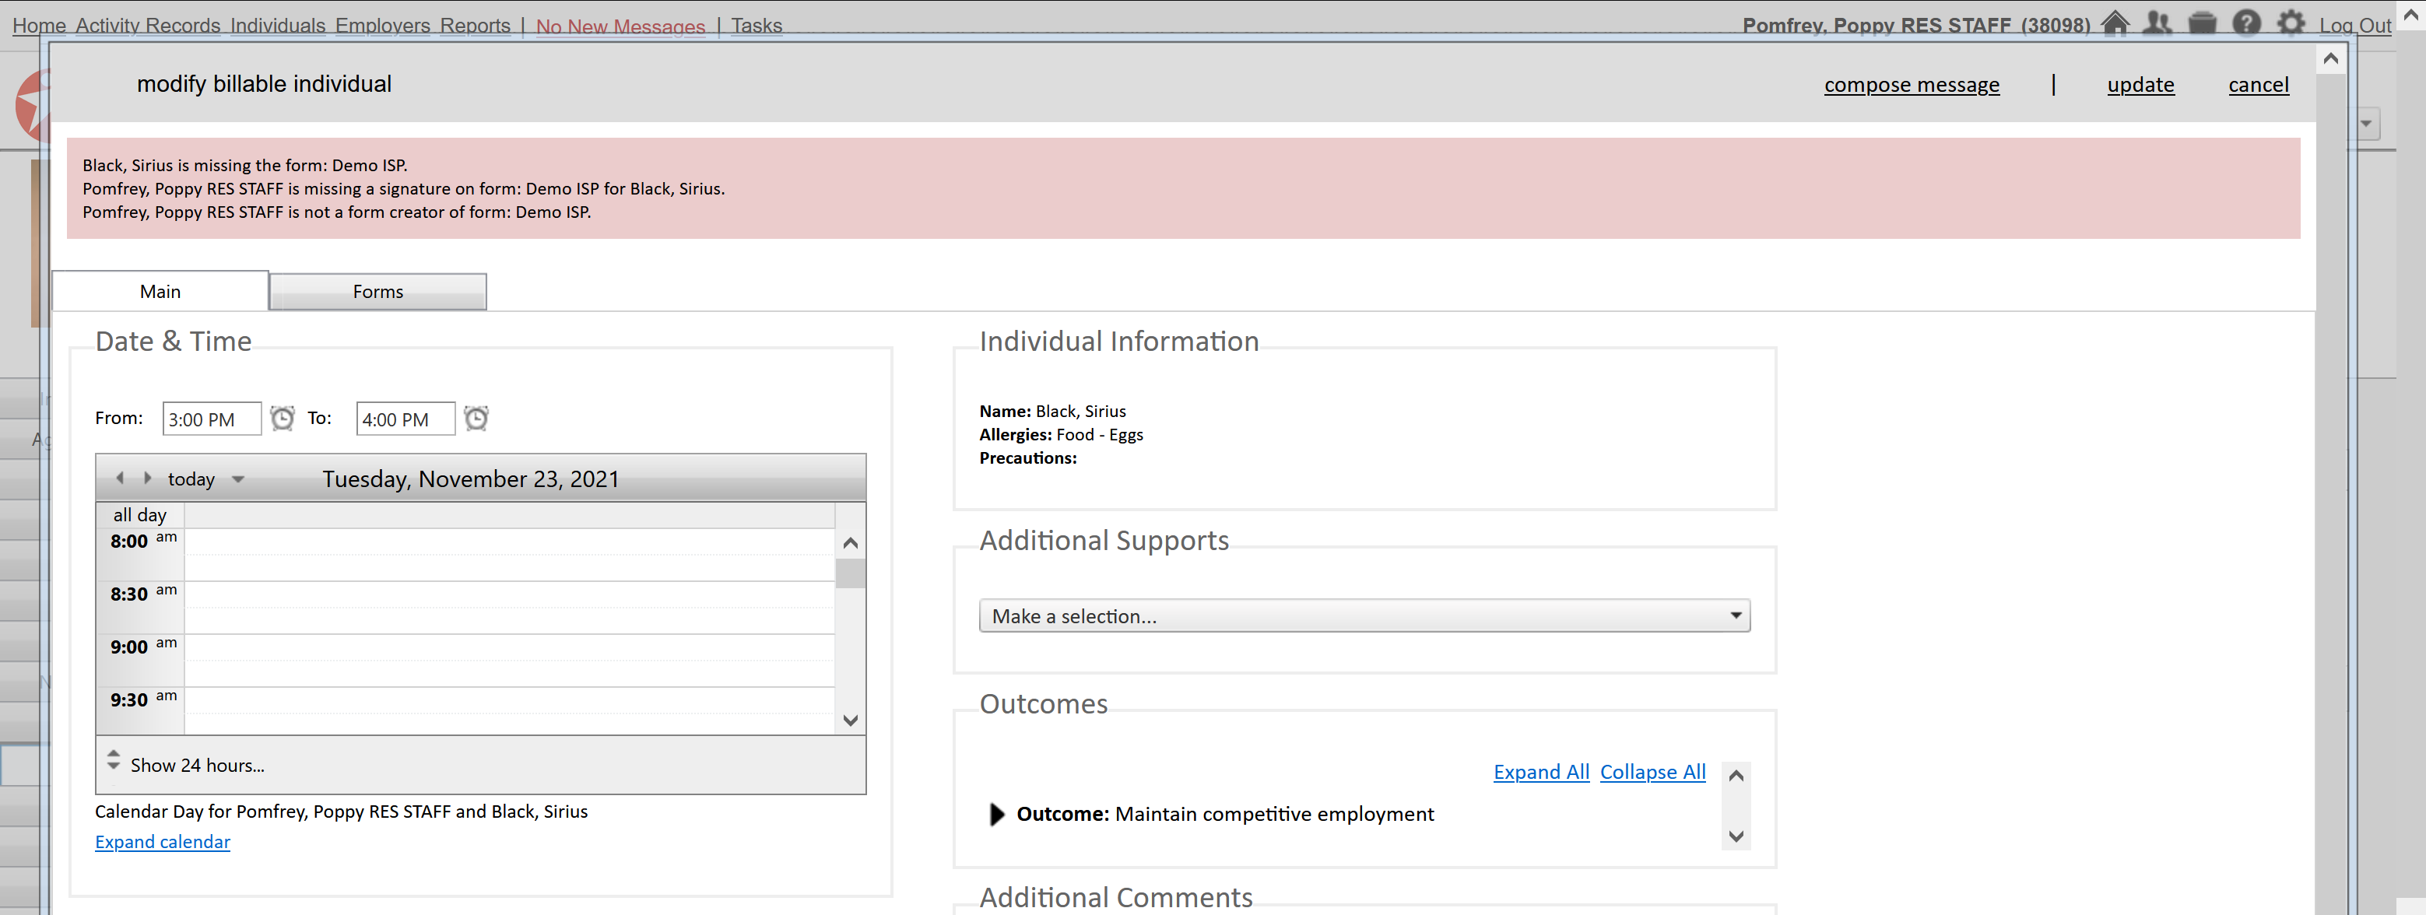
Task: Click Expand All outcomes
Action: [x=1541, y=772]
